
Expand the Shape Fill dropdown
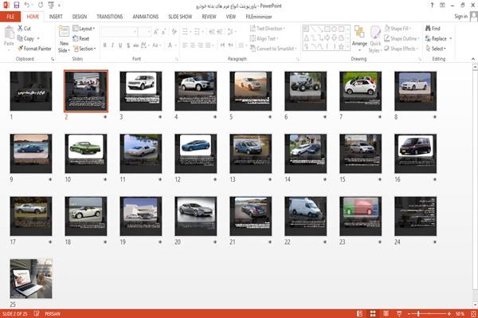point(398,29)
